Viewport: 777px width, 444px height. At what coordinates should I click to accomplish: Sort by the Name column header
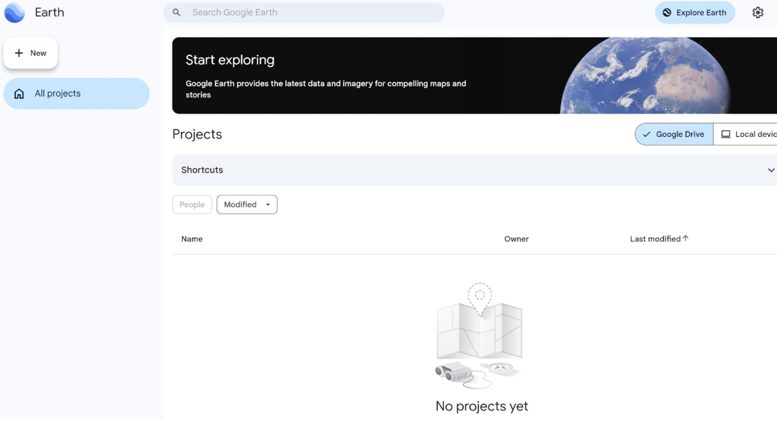tap(192, 239)
